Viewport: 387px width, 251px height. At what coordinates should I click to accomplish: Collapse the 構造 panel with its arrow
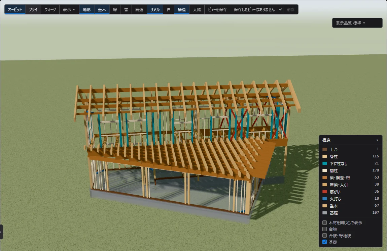[377, 140]
